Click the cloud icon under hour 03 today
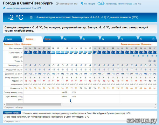The height and width of the screenshot is (125, 159). point(26,52)
